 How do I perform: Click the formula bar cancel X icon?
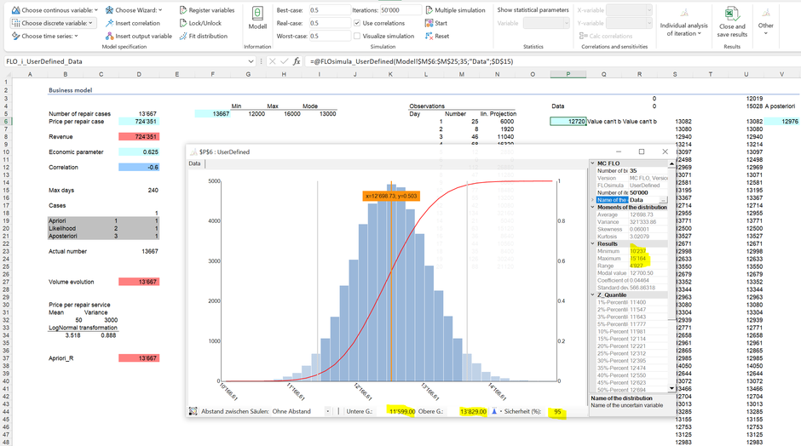coord(273,61)
